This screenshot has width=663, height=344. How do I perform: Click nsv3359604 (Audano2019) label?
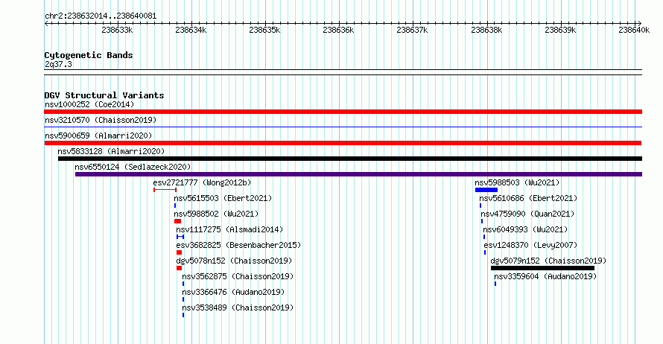pyautogui.click(x=545, y=276)
